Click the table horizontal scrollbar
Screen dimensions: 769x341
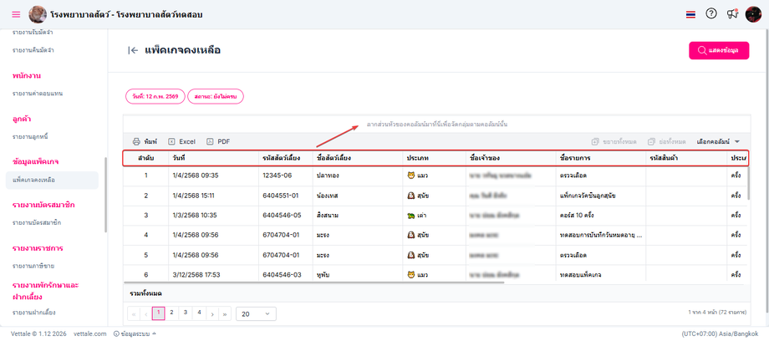[314, 282]
